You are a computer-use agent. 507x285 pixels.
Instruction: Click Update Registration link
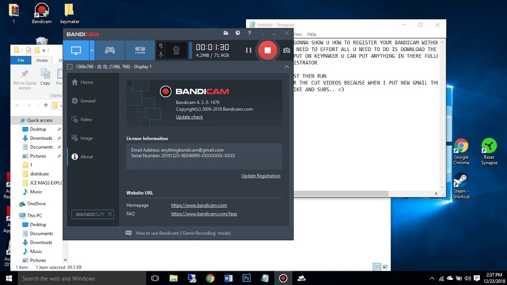click(x=261, y=176)
